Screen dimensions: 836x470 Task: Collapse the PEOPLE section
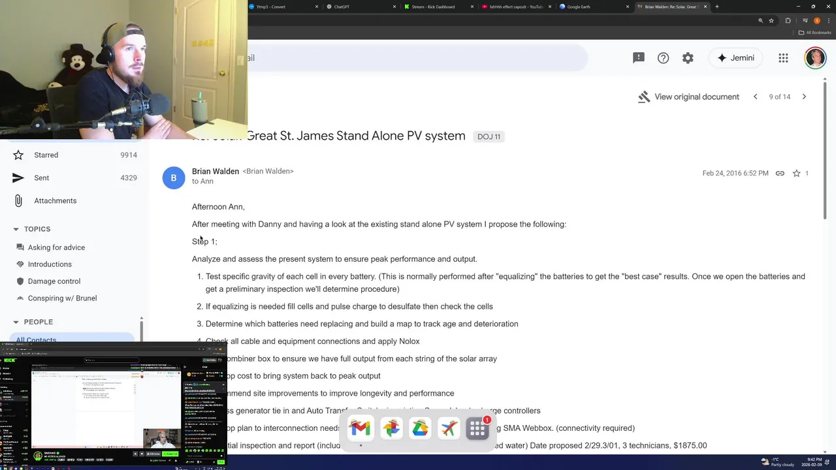click(x=16, y=322)
